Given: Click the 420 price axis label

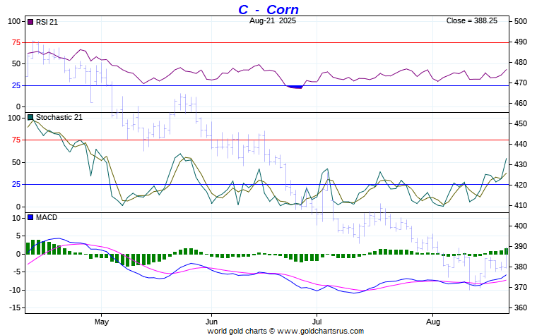Looking at the screenshot, I should tap(520, 185).
